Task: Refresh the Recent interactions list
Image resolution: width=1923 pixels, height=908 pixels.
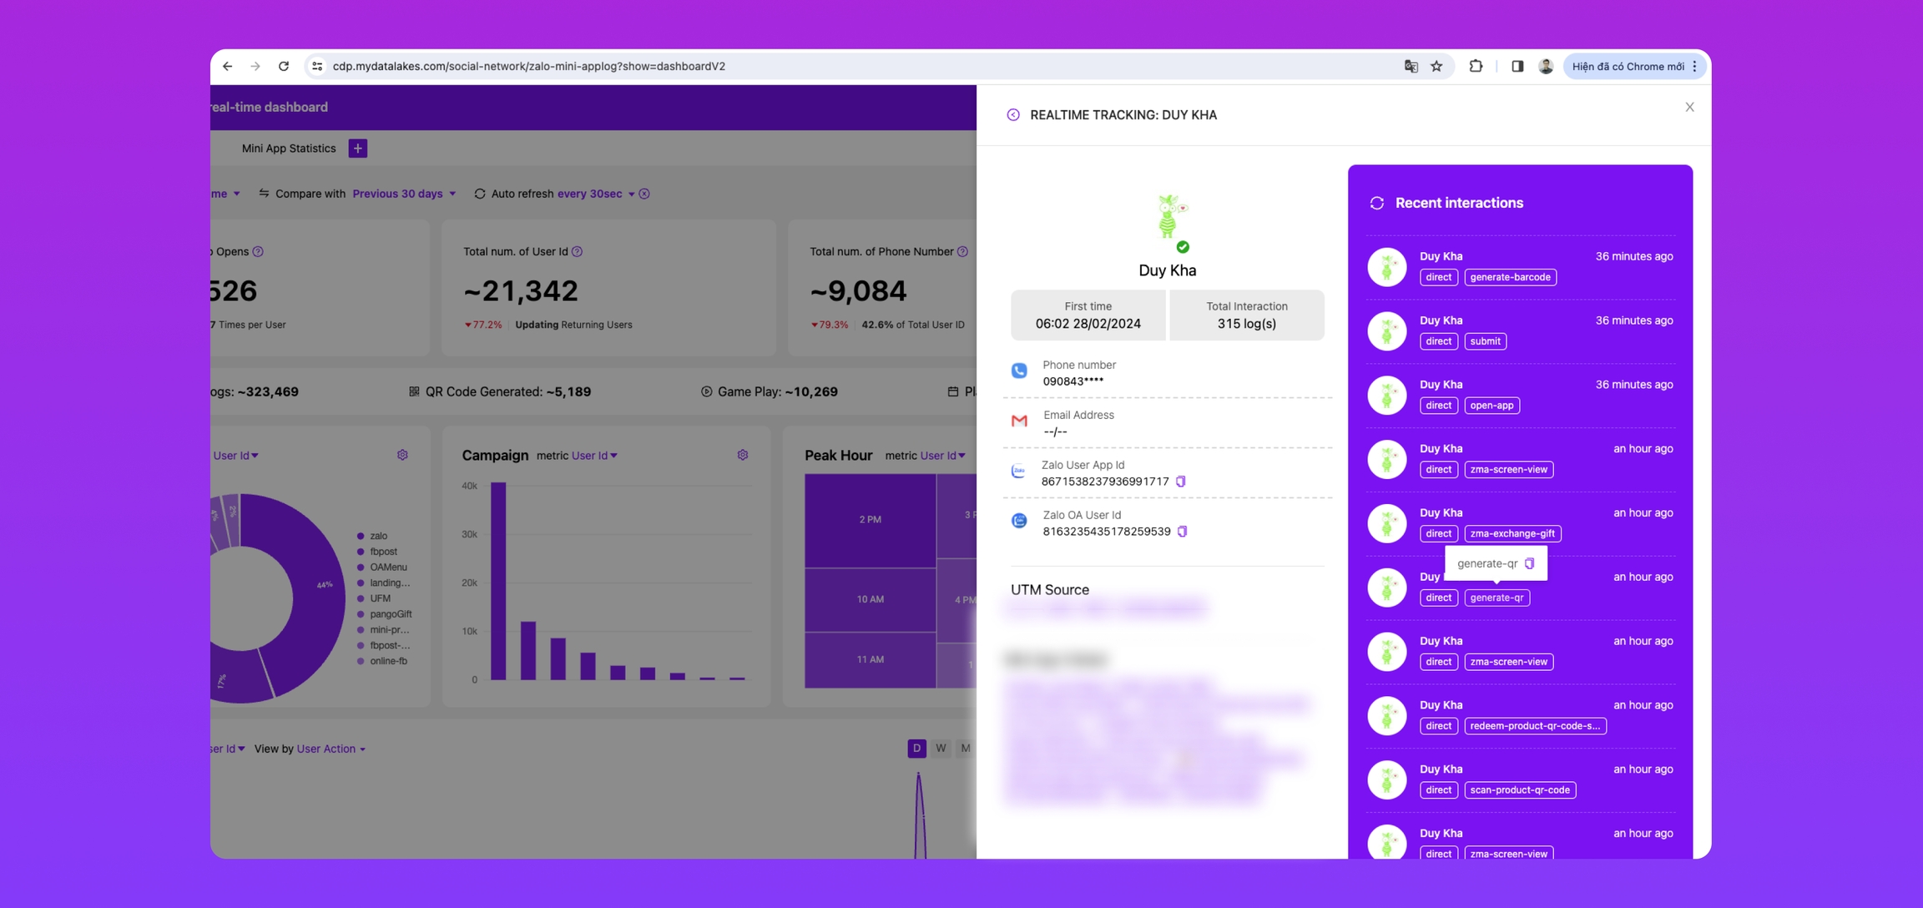Action: [x=1377, y=203]
